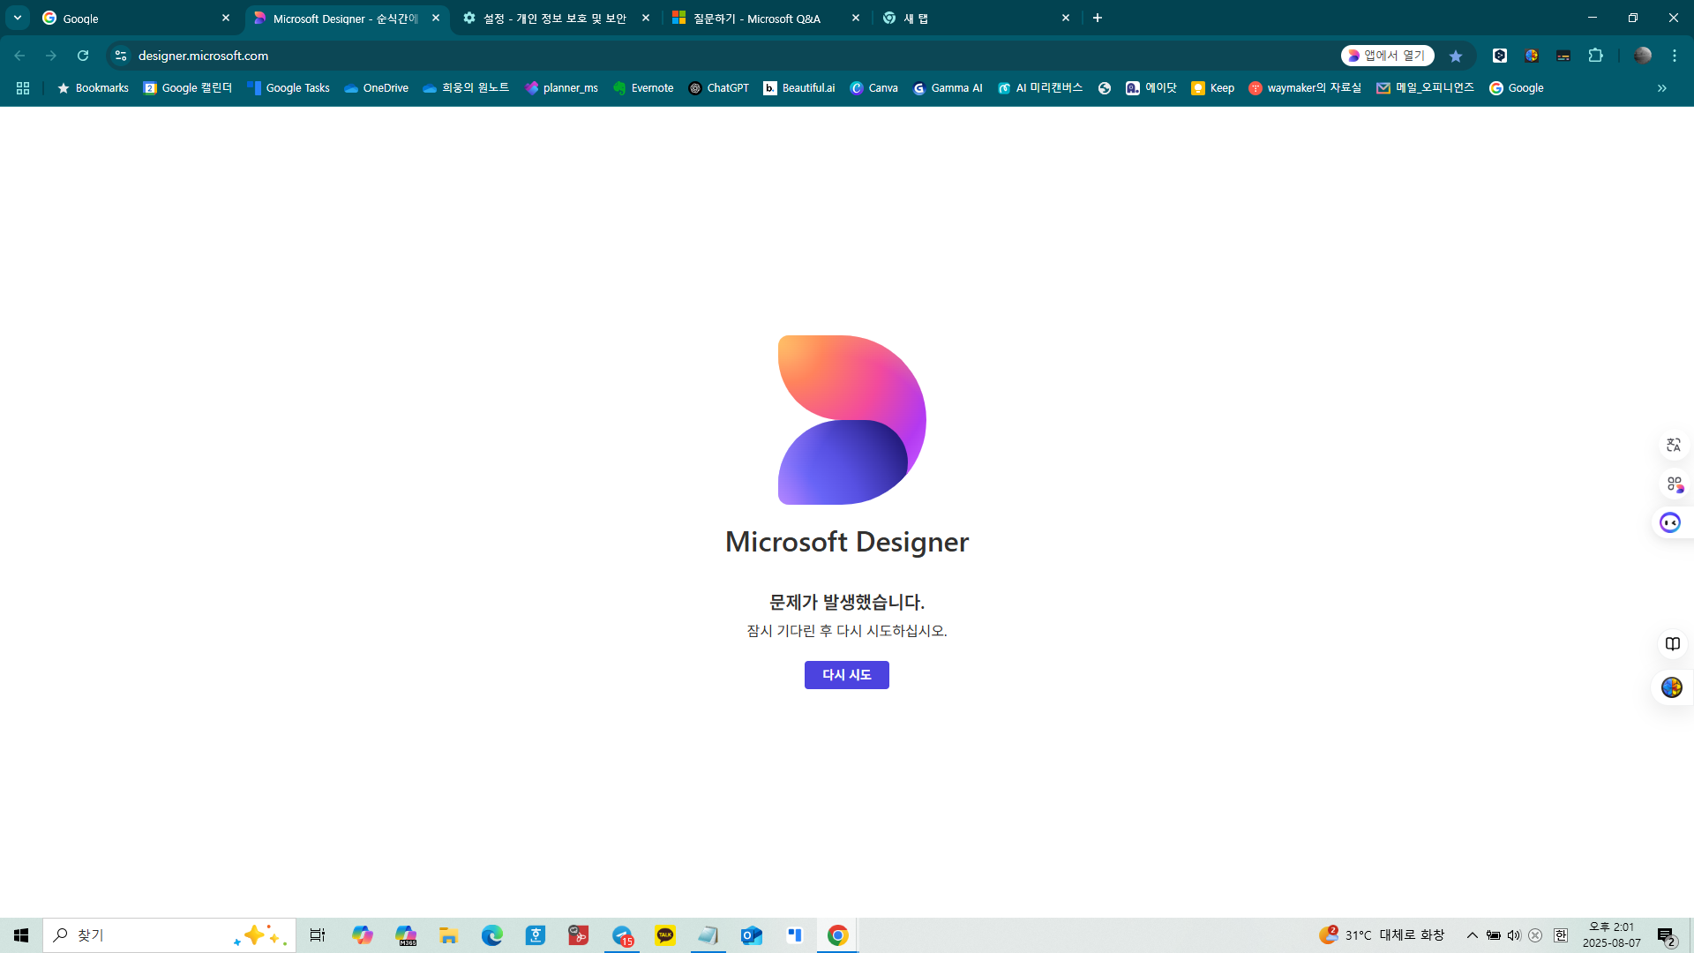The image size is (1694, 953).
Task: Open the Chrome profile avatar
Action: click(x=1643, y=56)
